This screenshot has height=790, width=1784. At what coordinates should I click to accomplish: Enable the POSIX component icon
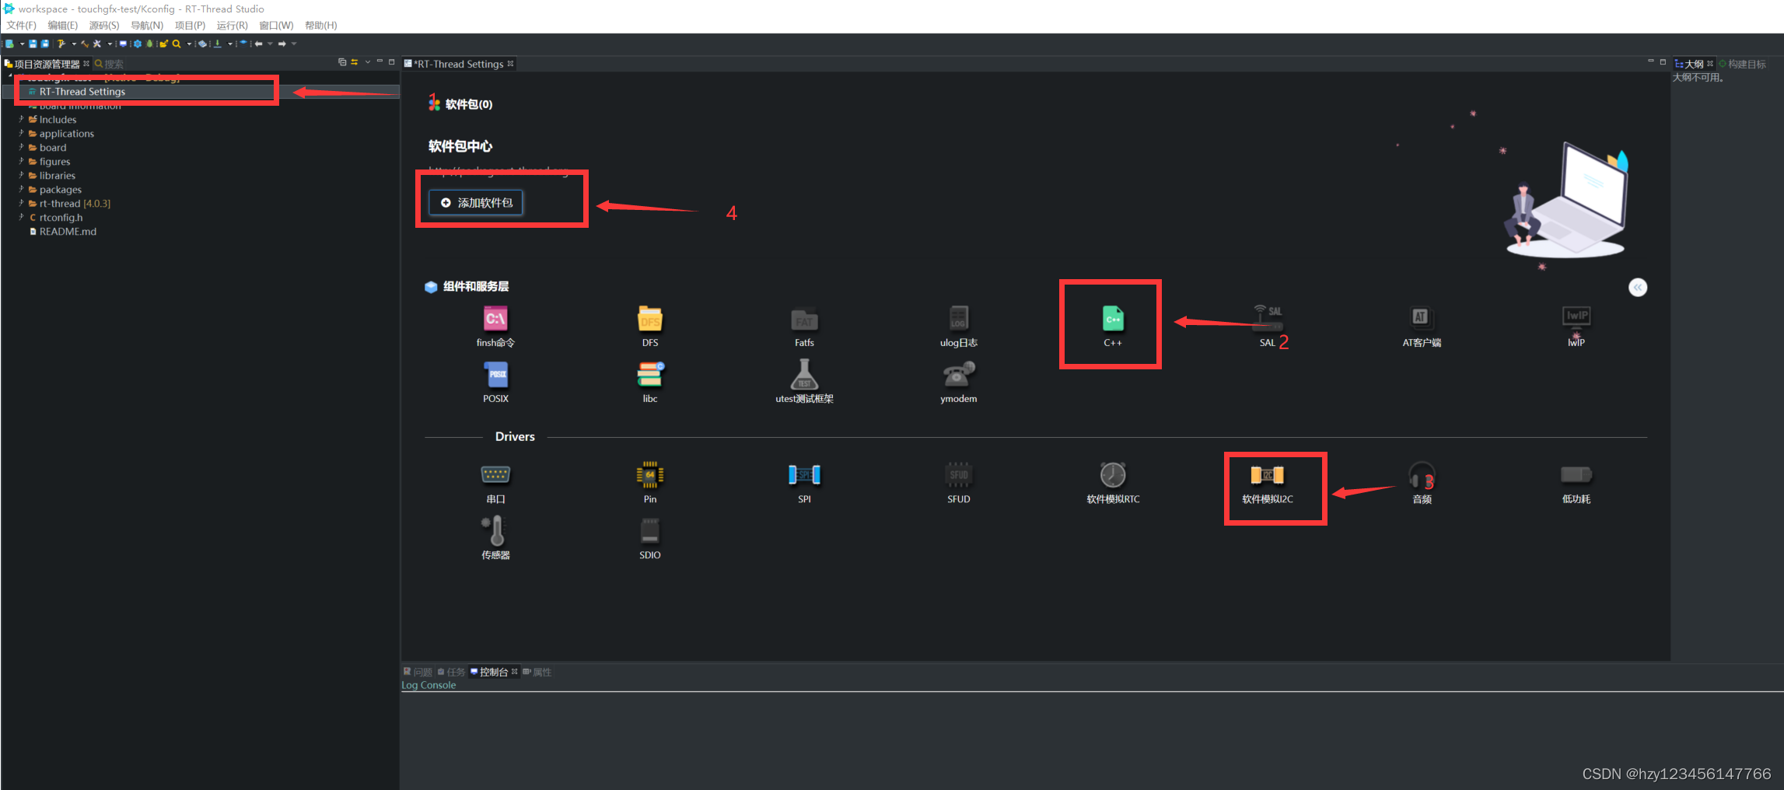coord(496,375)
